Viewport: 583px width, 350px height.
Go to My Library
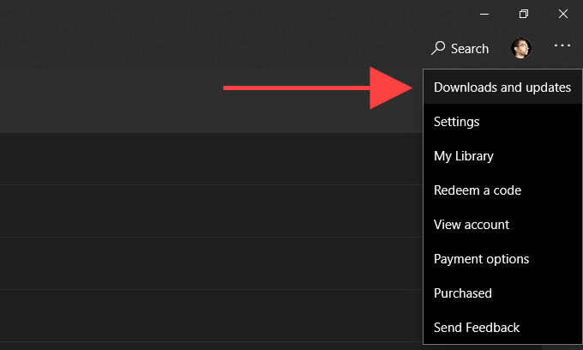click(x=463, y=156)
